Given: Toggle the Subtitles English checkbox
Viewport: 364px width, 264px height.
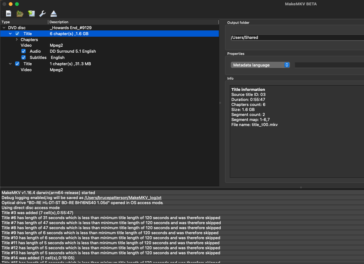Looking at the screenshot, I should click(x=24, y=57).
